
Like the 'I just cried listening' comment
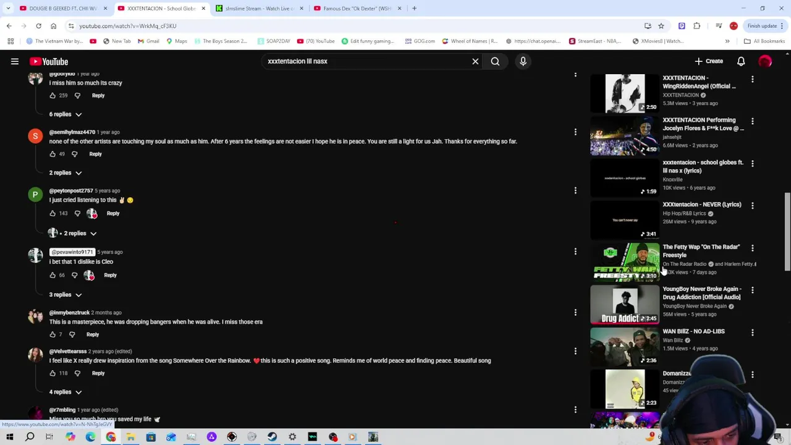pos(53,213)
